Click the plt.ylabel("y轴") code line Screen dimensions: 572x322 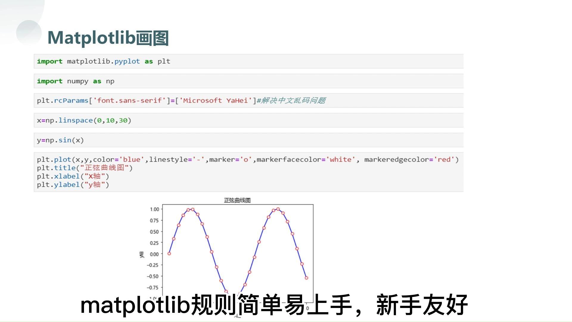pyautogui.click(x=73, y=185)
